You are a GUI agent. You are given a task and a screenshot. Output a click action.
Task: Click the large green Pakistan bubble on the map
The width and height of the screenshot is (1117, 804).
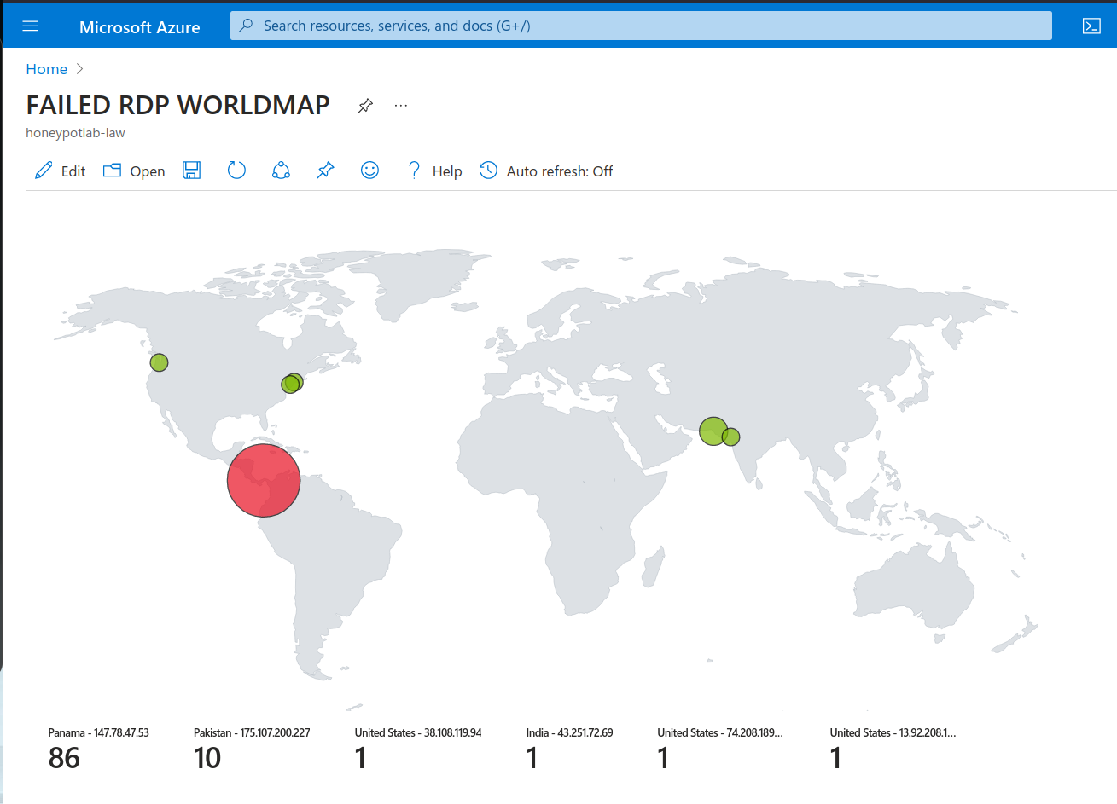click(x=712, y=431)
